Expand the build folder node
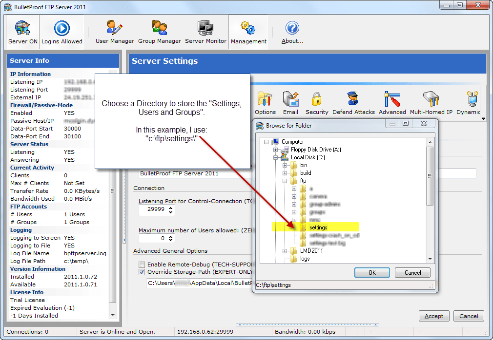This screenshot has width=493, height=340. point(285,173)
